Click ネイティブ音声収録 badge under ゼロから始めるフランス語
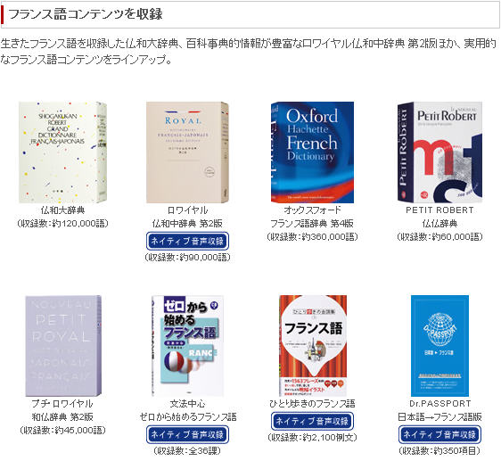Image resolution: width=501 pixels, height=469 pixels. [x=187, y=434]
